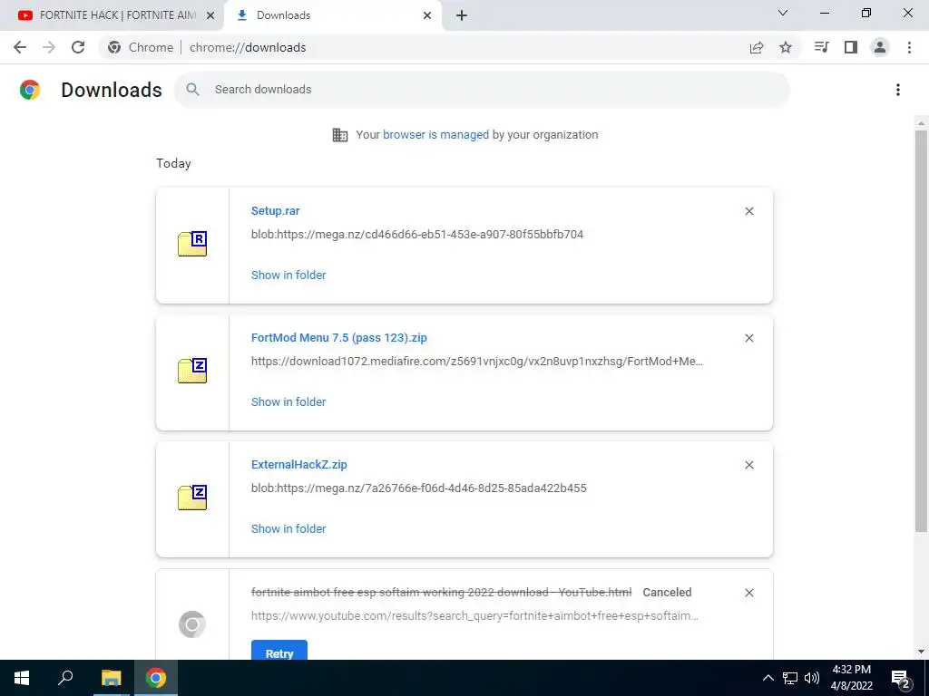Remove Setup.rar from the list
929x696 pixels.
tap(748, 211)
